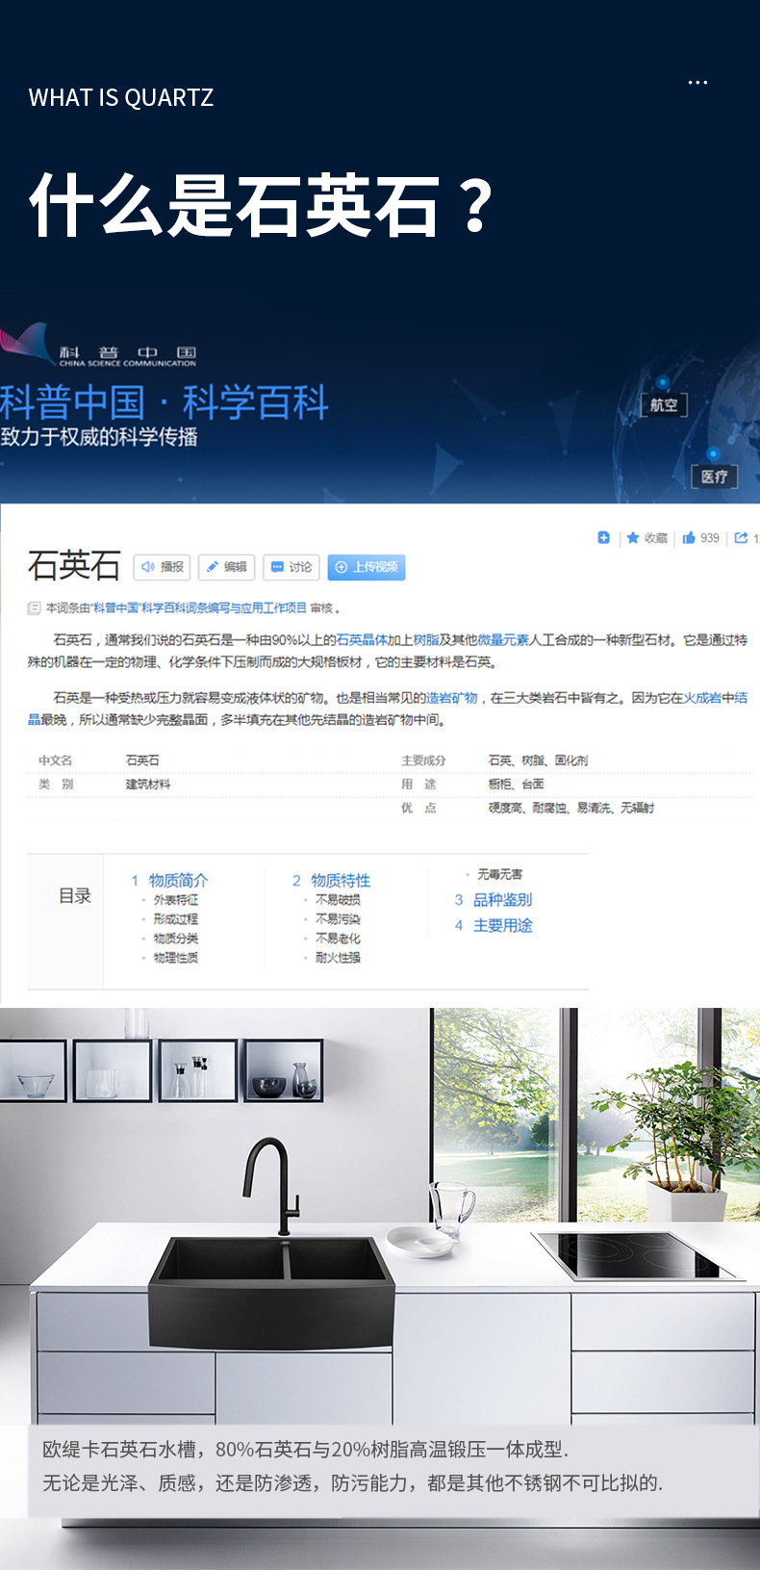Jump to section 2 物质特性
Image resolution: width=760 pixels, height=1570 pixels.
click(331, 880)
